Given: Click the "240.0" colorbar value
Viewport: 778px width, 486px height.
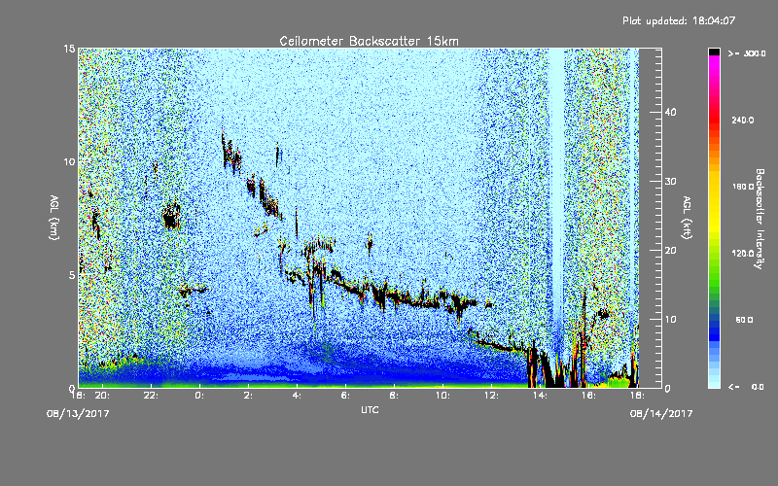Looking at the screenshot, I should [x=743, y=120].
